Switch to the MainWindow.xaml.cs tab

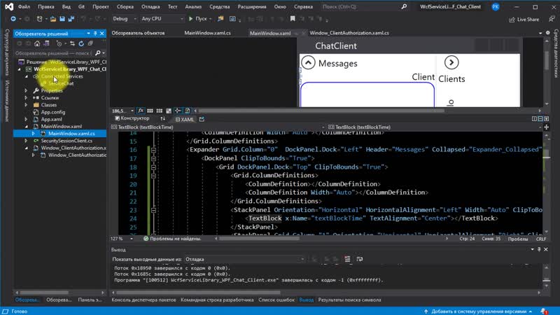coord(207,33)
